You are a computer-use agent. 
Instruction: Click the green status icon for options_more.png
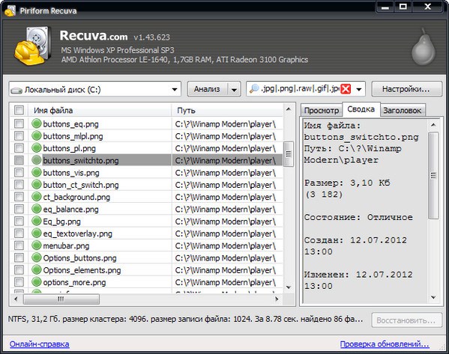37,282
